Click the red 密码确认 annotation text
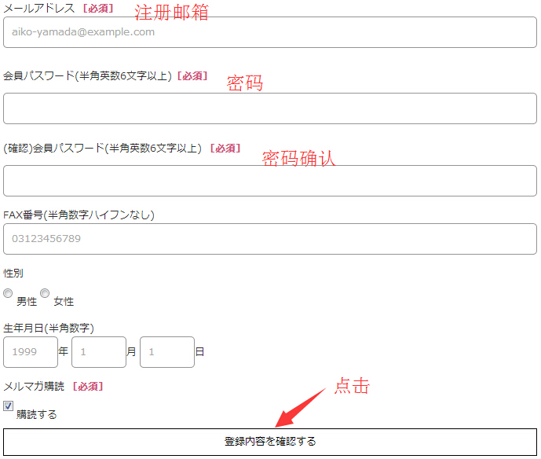This screenshot has width=541, height=459. tap(298, 158)
